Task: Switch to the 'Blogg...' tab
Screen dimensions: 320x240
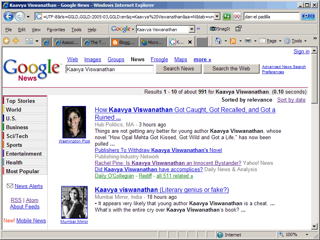Action: (124, 42)
